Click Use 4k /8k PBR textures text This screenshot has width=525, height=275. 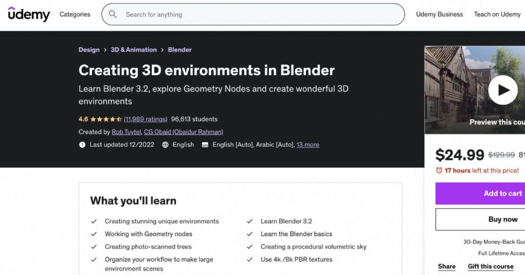[297, 260]
